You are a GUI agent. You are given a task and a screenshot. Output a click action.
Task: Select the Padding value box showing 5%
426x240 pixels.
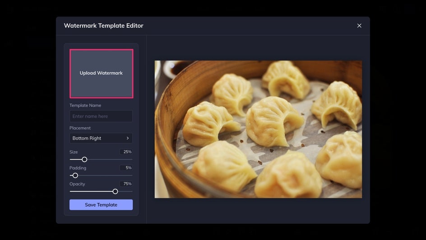point(127,168)
